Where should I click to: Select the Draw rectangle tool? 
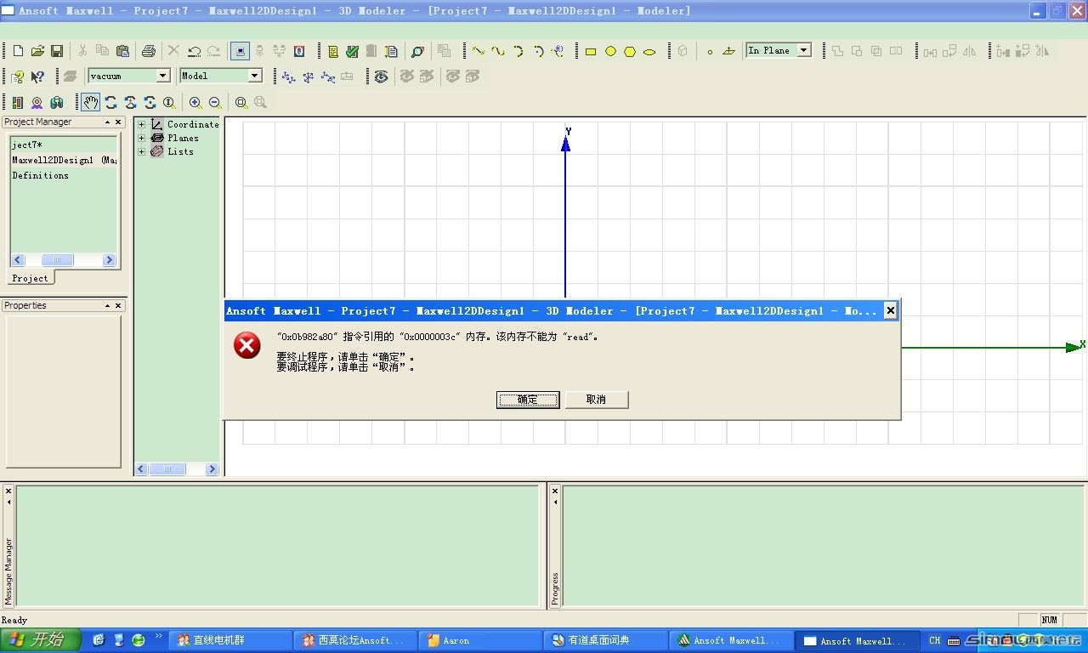point(591,51)
